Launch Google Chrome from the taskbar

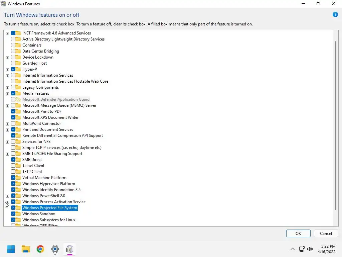[40, 249]
